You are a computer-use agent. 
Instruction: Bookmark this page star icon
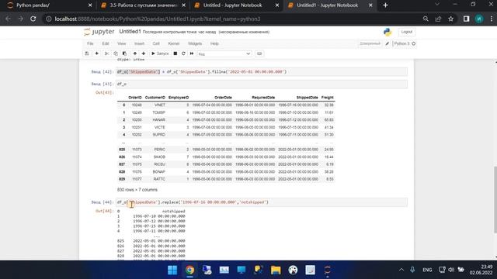tap(450, 19)
